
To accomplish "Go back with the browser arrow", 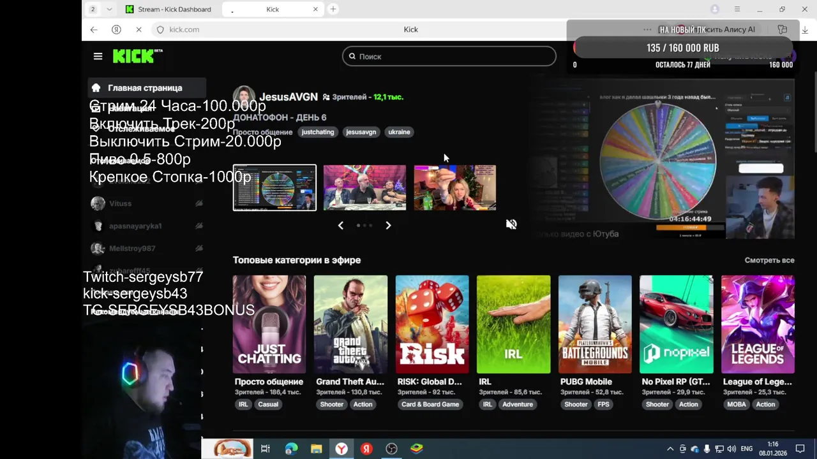I will pos(94,29).
